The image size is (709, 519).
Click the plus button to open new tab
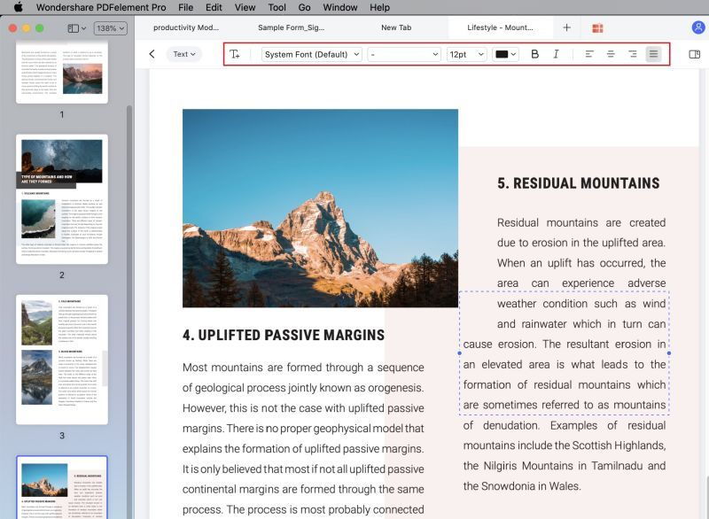pos(565,27)
